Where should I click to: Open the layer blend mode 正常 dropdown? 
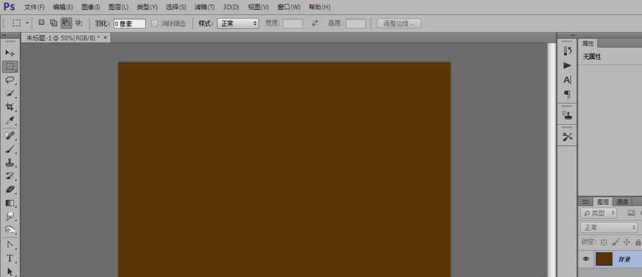[x=609, y=228]
